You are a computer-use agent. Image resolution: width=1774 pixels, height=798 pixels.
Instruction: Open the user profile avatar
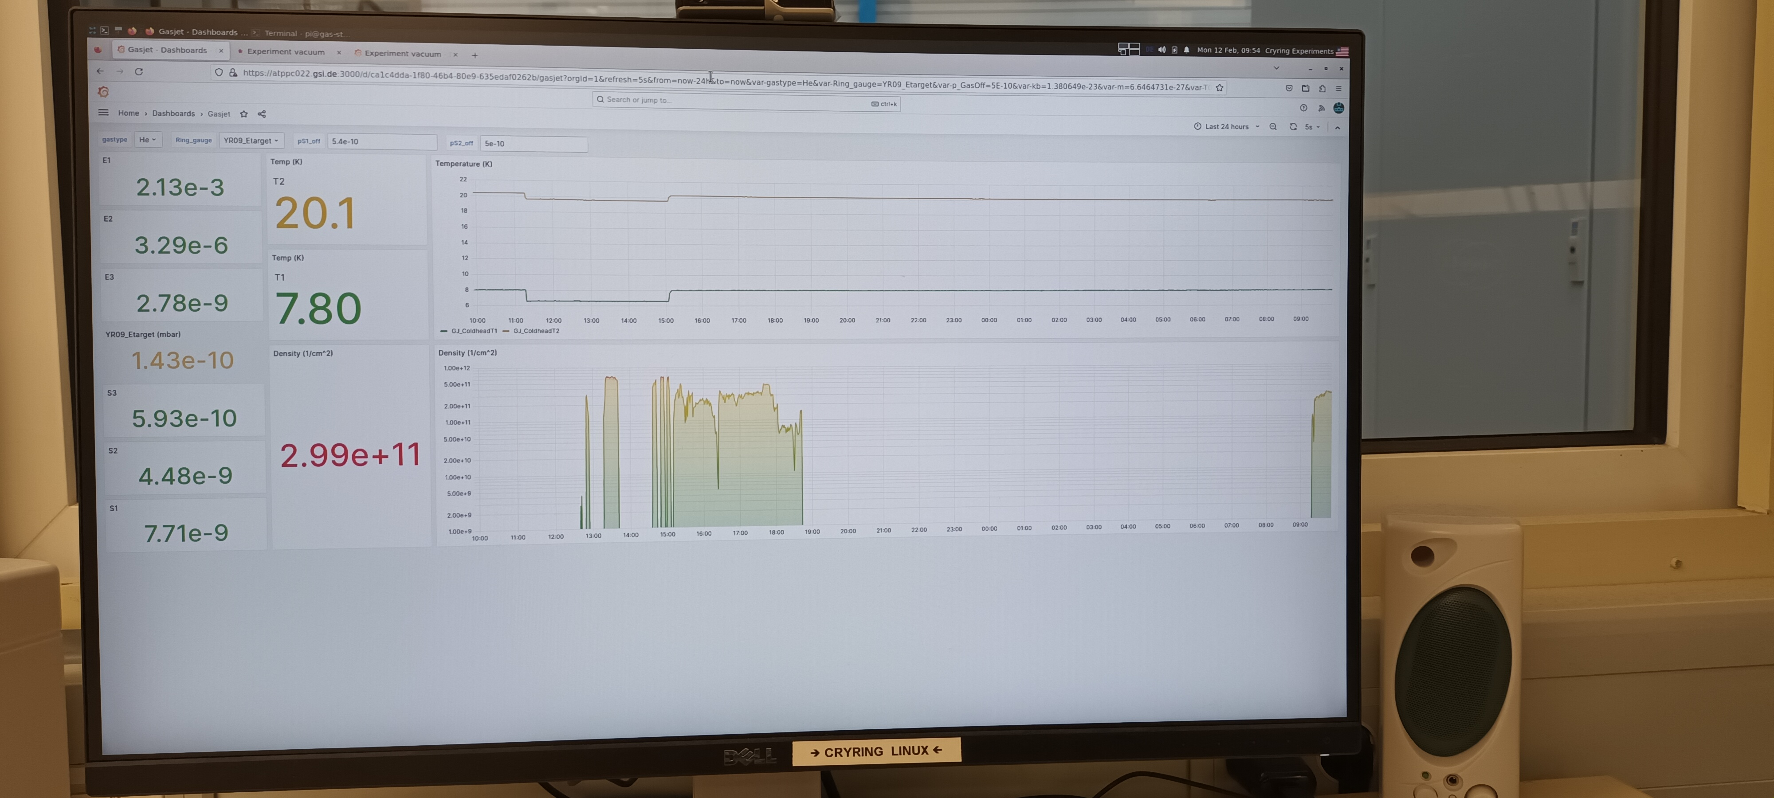pyautogui.click(x=1338, y=108)
